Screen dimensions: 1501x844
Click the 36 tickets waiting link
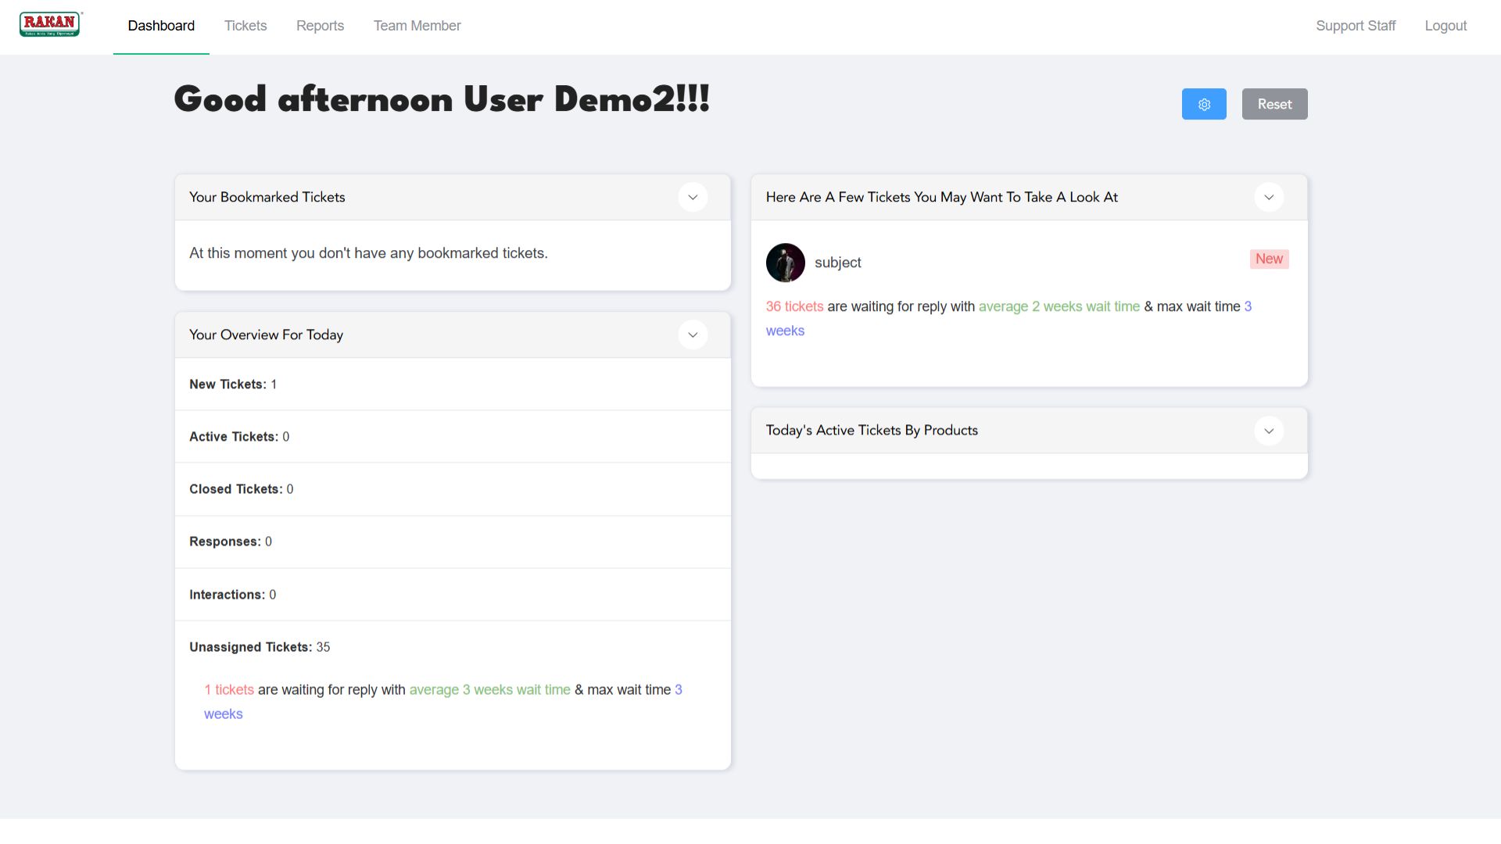(794, 306)
